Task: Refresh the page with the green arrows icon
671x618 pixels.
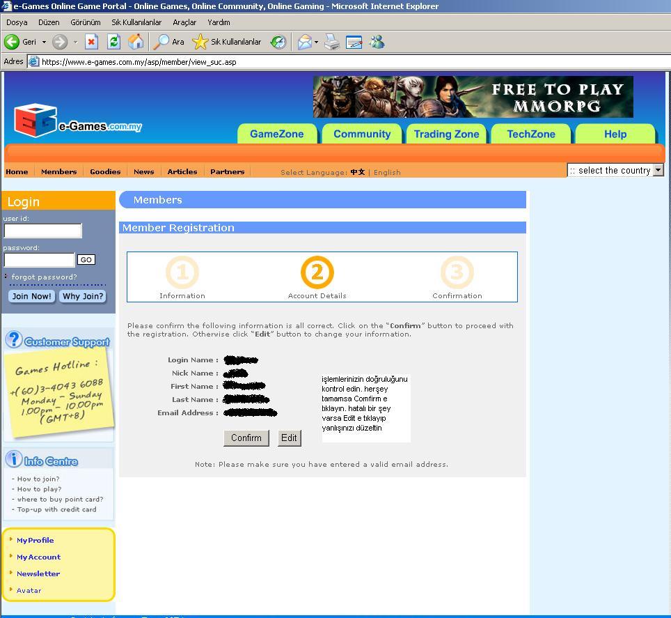Action: [x=113, y=42]
